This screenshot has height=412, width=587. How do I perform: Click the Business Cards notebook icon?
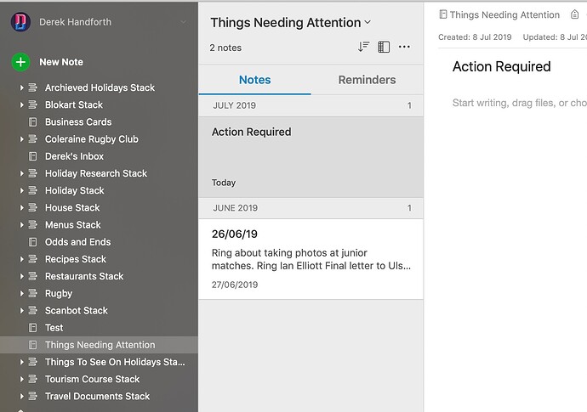(33, 121)
